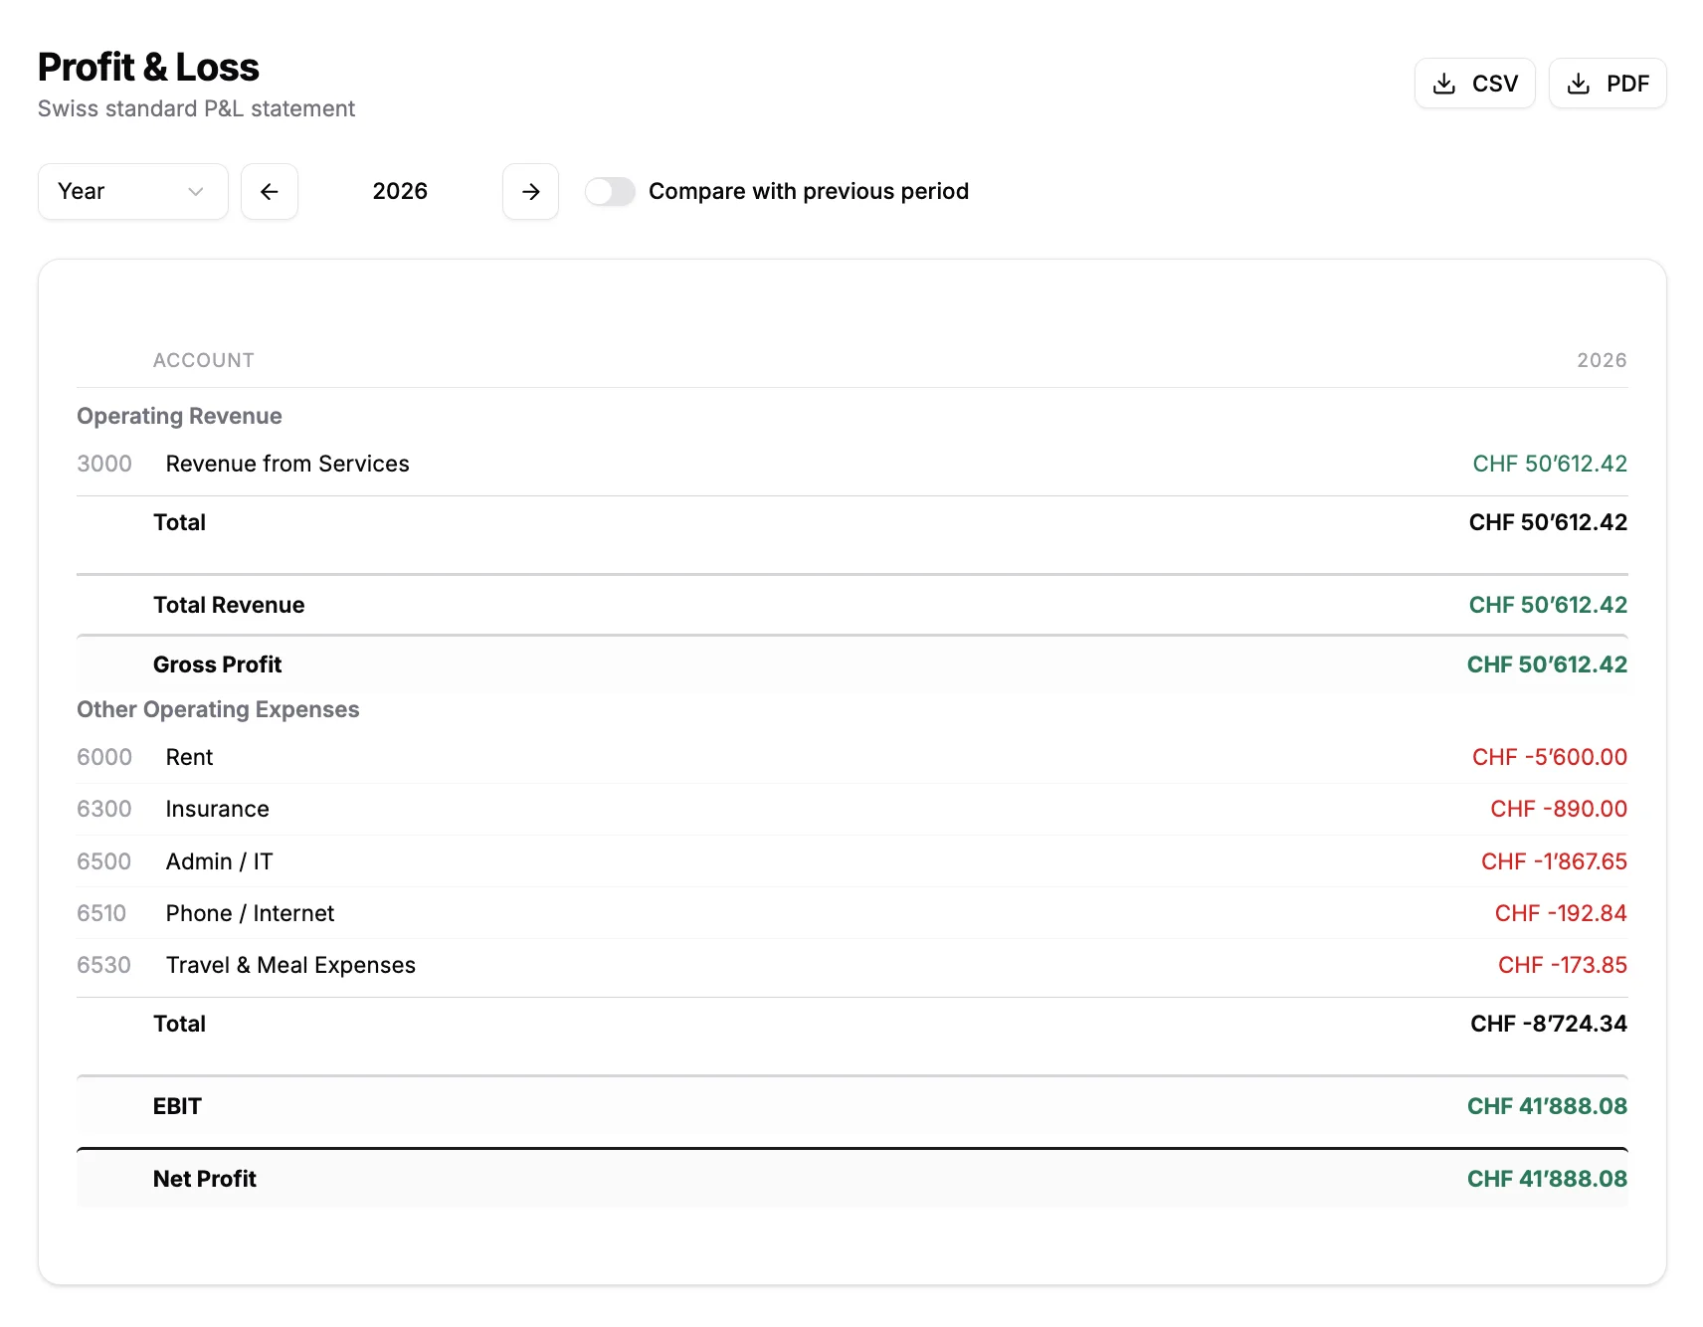Screen dimensions: 1703x1327
Task: Export statement via CSV button label
Action: [x=1494, y=84]
